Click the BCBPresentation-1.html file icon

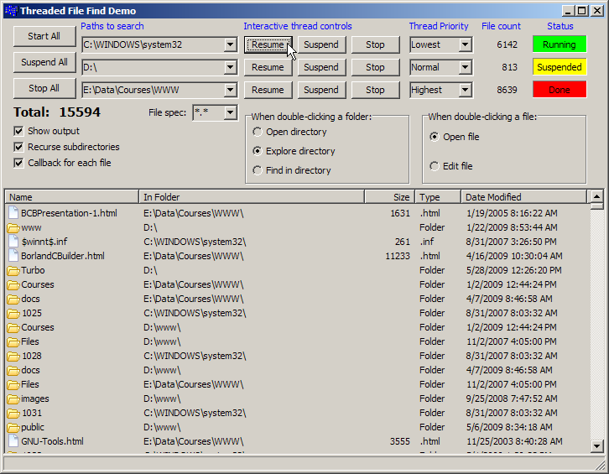coord(13,213)
